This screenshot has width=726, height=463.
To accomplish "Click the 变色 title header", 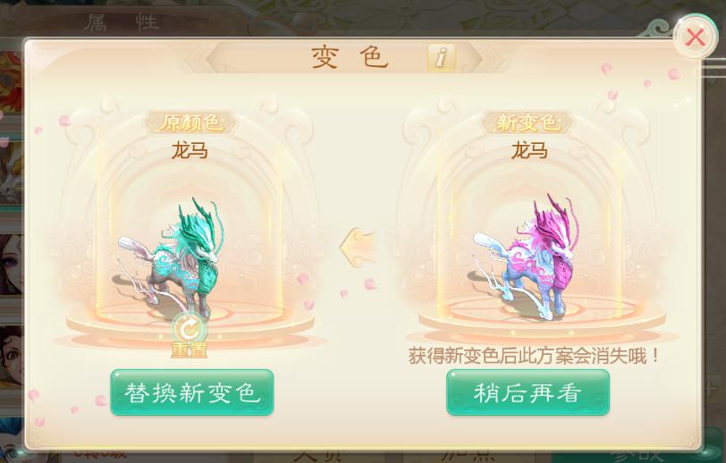I will coord(350,57).
